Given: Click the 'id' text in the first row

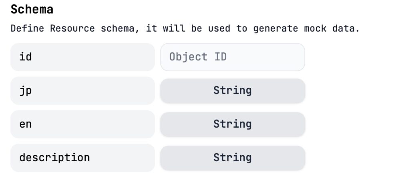Looking at the screenshot, I should (26, 57).
